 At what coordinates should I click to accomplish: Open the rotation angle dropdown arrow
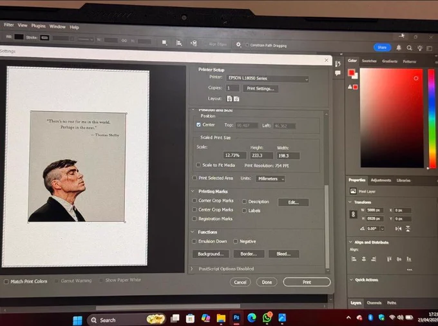coord(382,229)
